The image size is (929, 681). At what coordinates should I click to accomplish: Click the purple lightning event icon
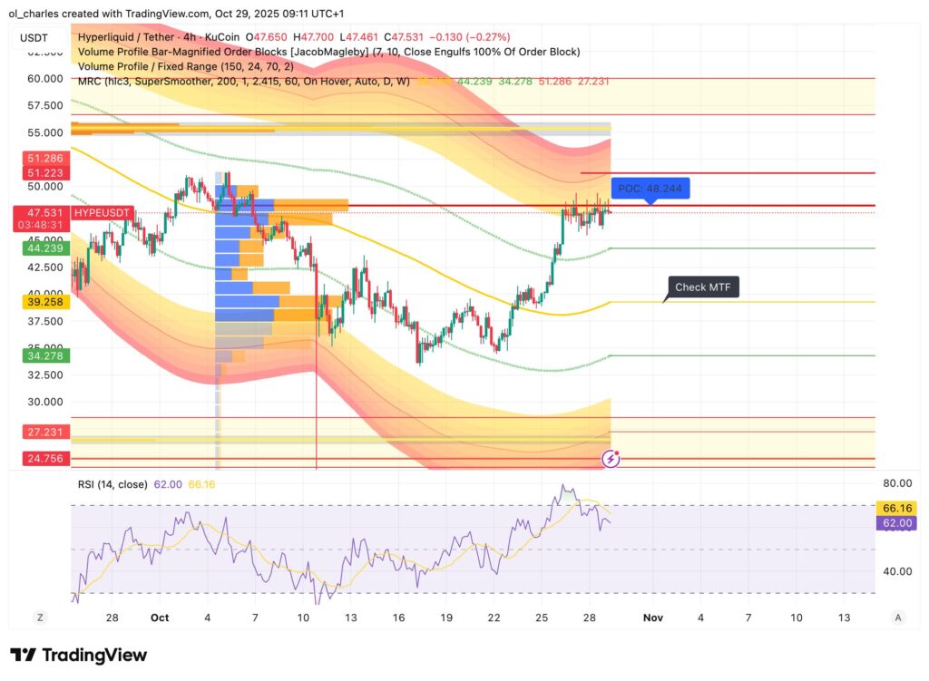(x=611, y=459)
